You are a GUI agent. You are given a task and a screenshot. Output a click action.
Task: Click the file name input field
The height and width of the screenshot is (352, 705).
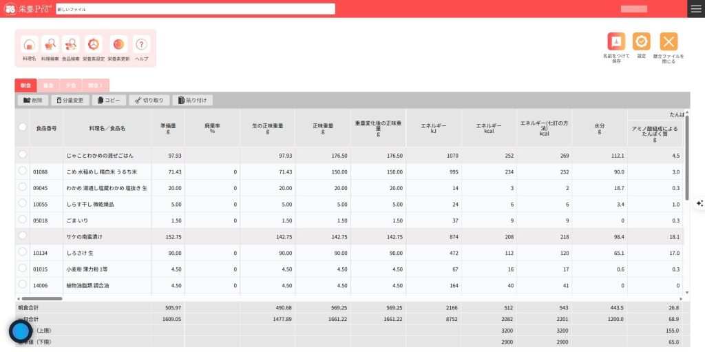[x=195, y=9]
